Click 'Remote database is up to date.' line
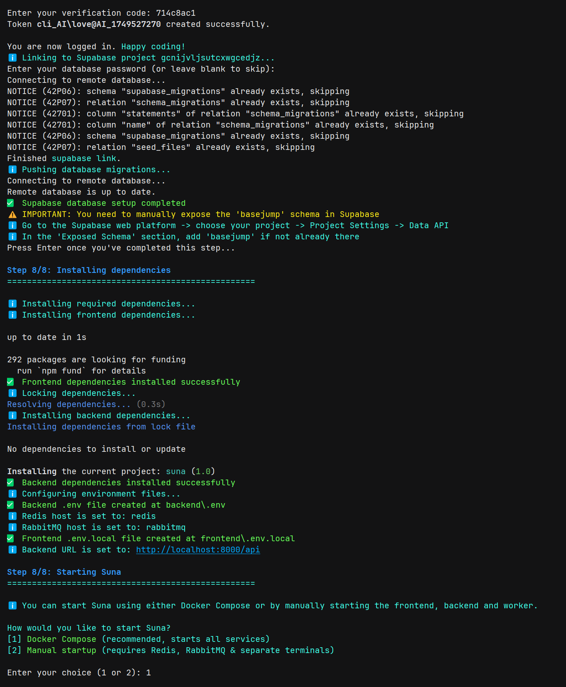This screenshot has width=566, height=687. tap(82, 192)
